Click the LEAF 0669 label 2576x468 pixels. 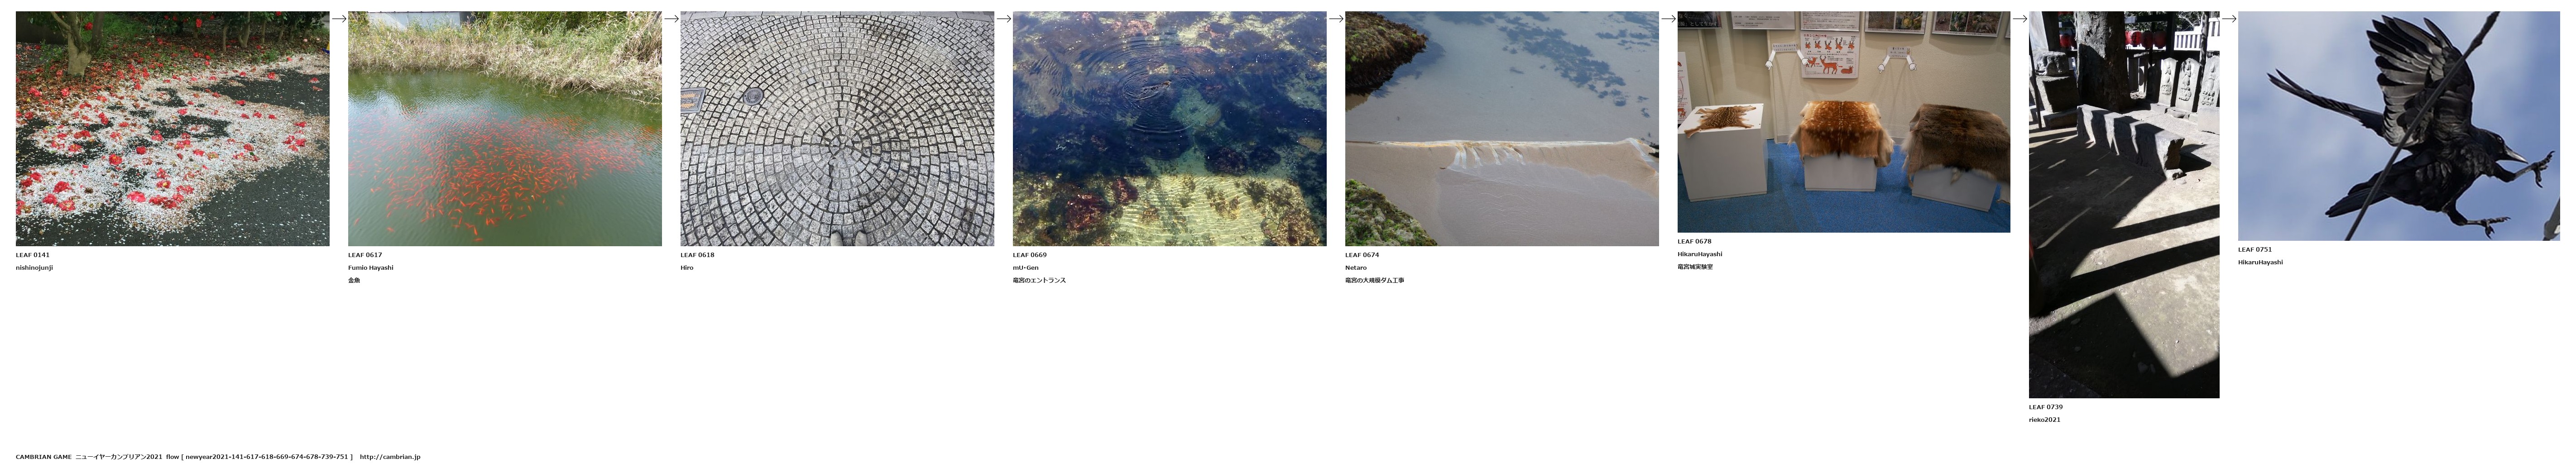[x=1030, y=255]
